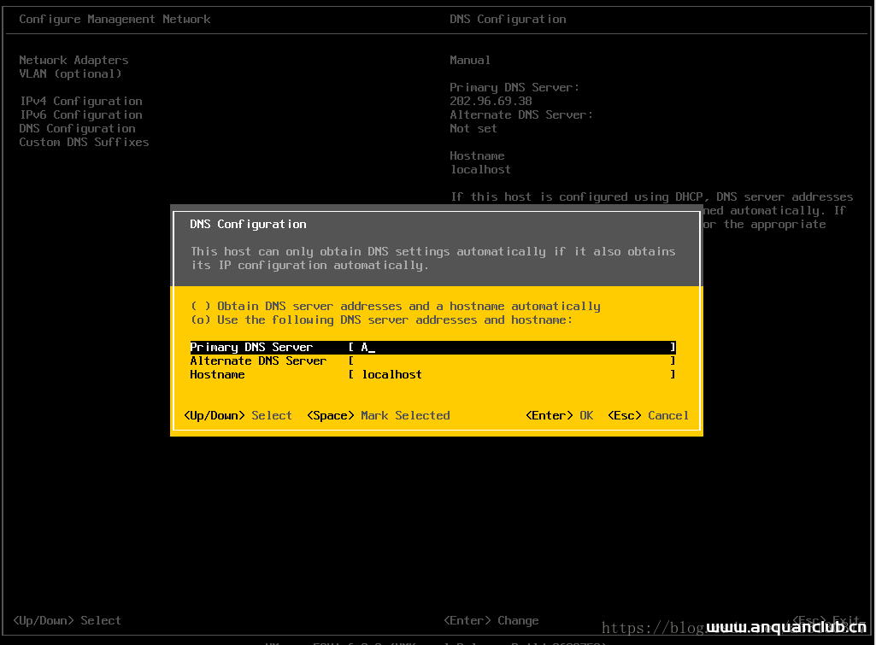Select Network Adapters in the left menu
This screenshot has height=645, width=876.
coord(73,60)
